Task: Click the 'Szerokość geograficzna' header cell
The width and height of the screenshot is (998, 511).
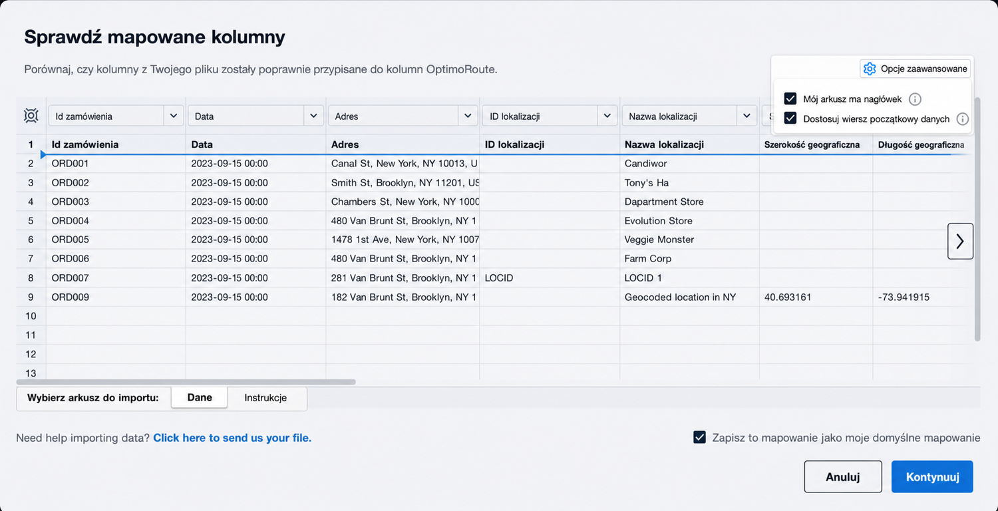Action: tap(816, 144)
